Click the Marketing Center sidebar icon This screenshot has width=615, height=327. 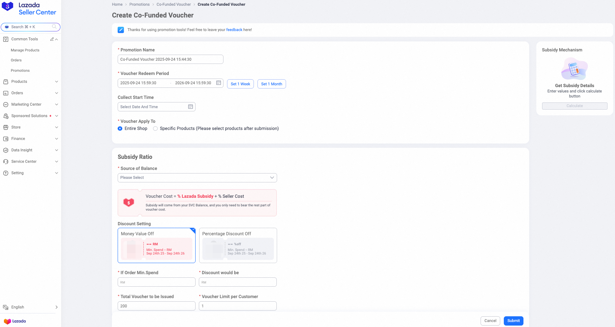(6, 105)
